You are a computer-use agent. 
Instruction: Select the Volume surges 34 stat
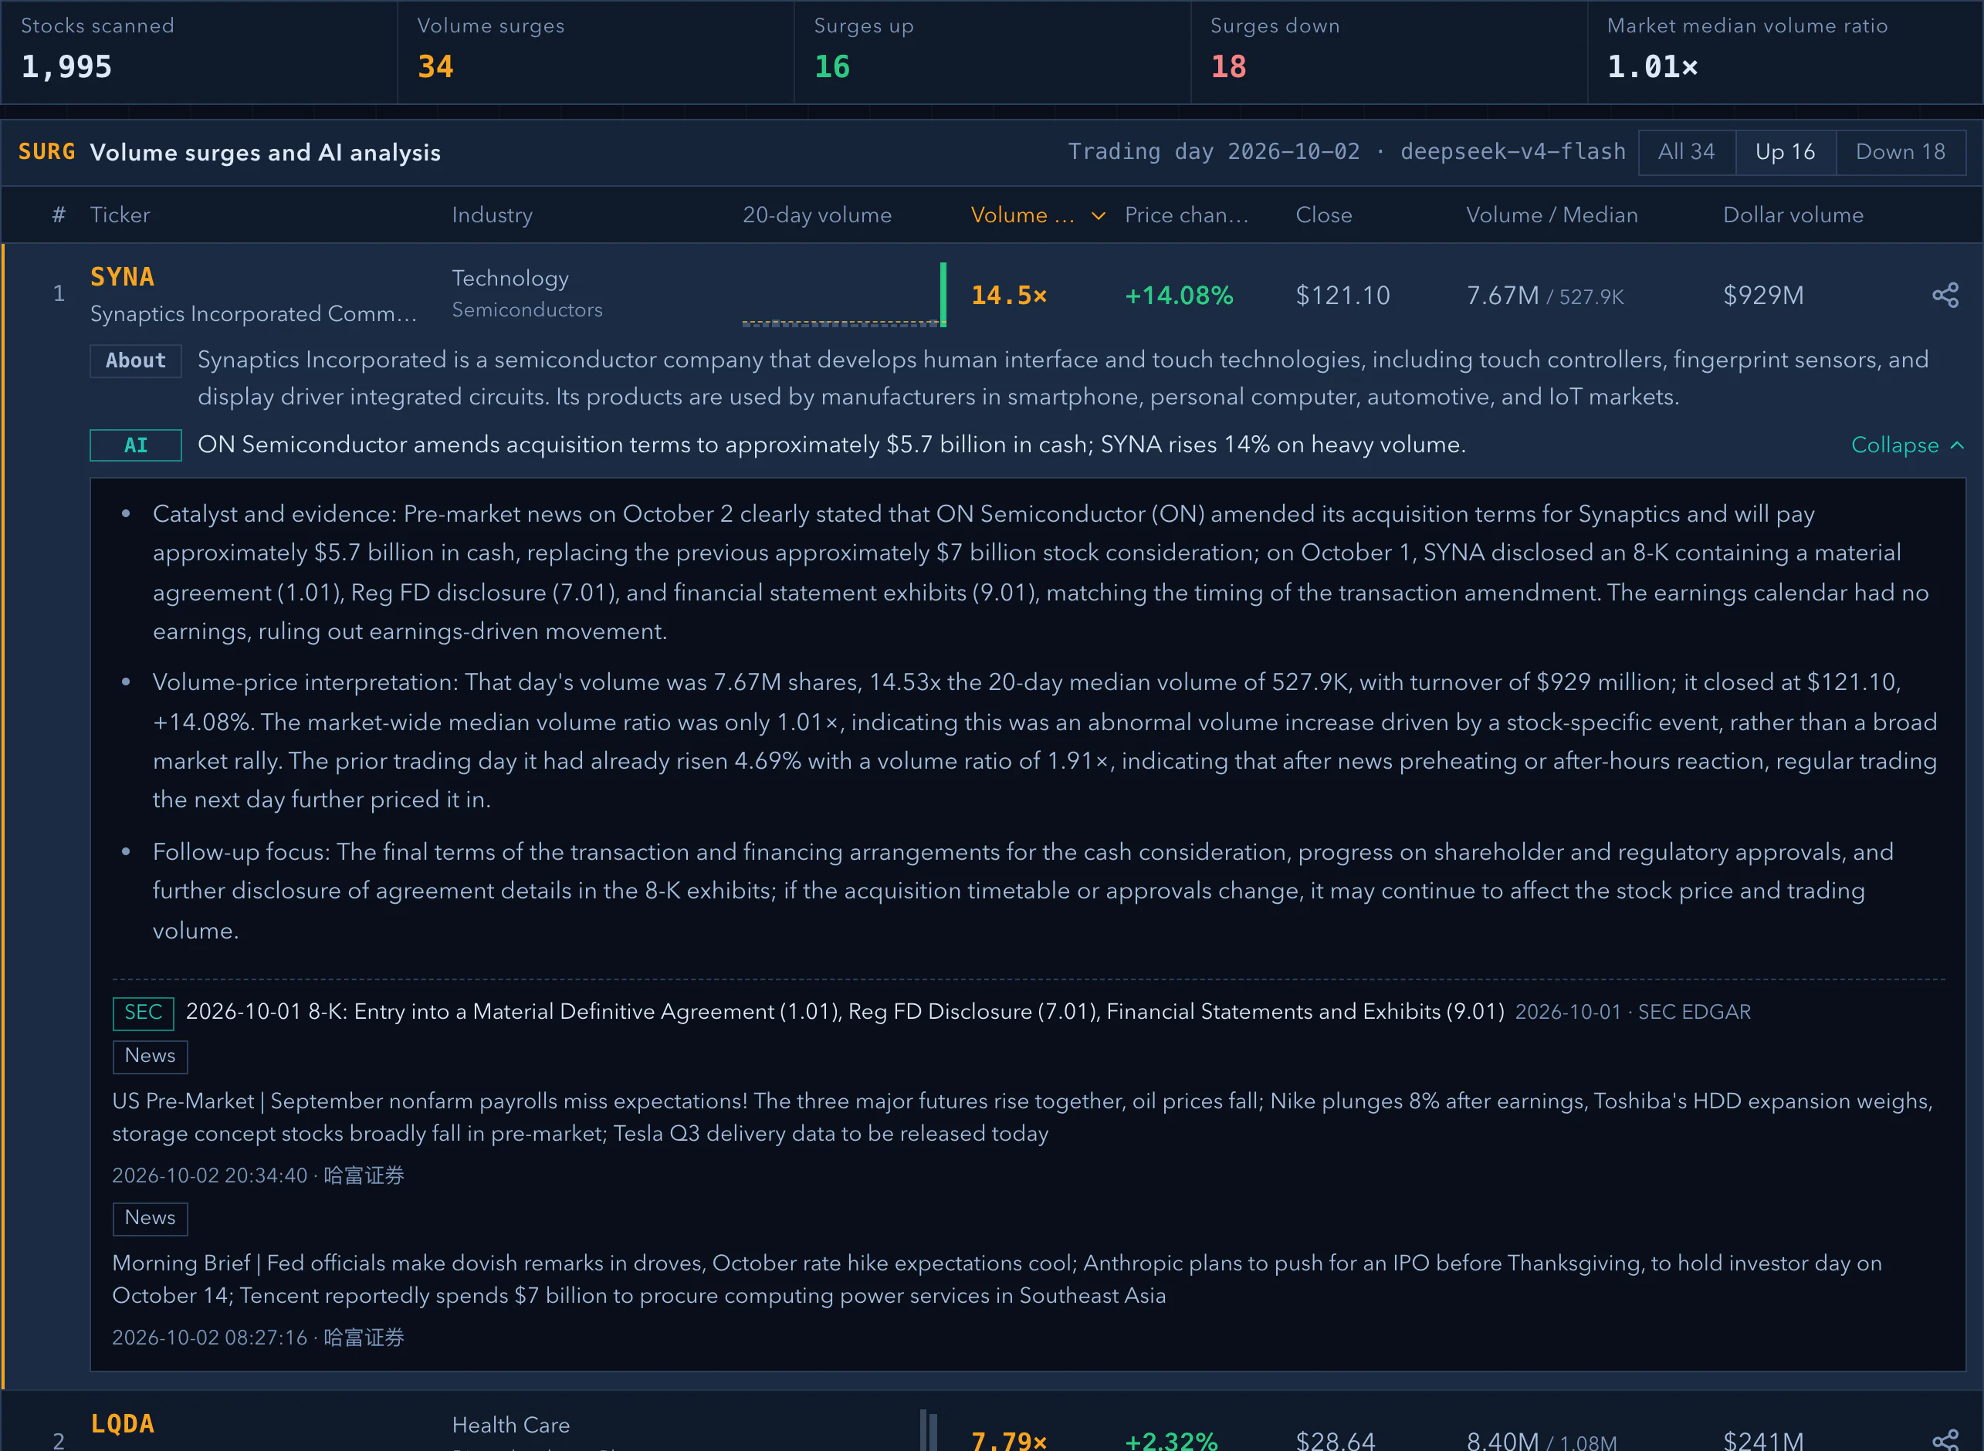435,66
